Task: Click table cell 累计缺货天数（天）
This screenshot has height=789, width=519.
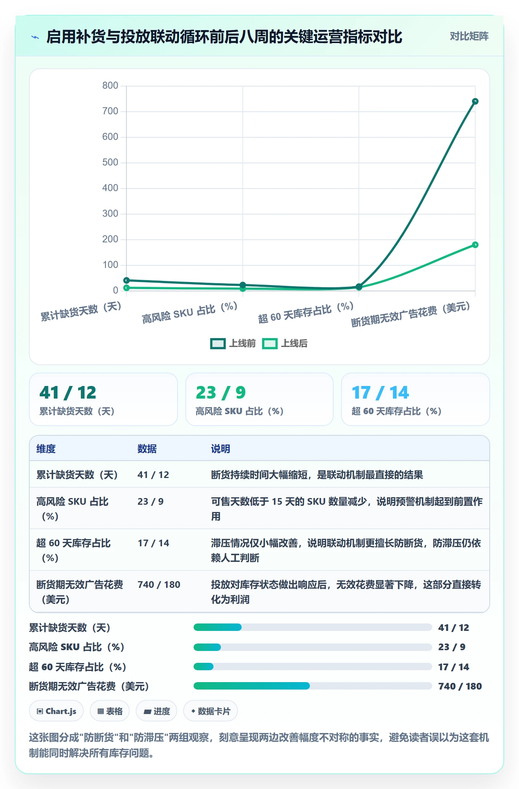Action: 77,475
